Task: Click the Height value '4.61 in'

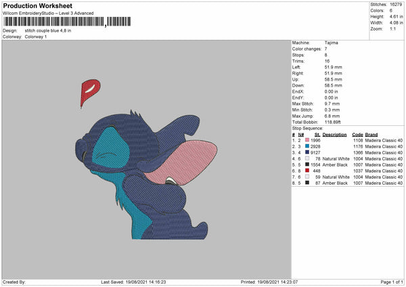Action: pyautogui.click(x=396, y=16)
